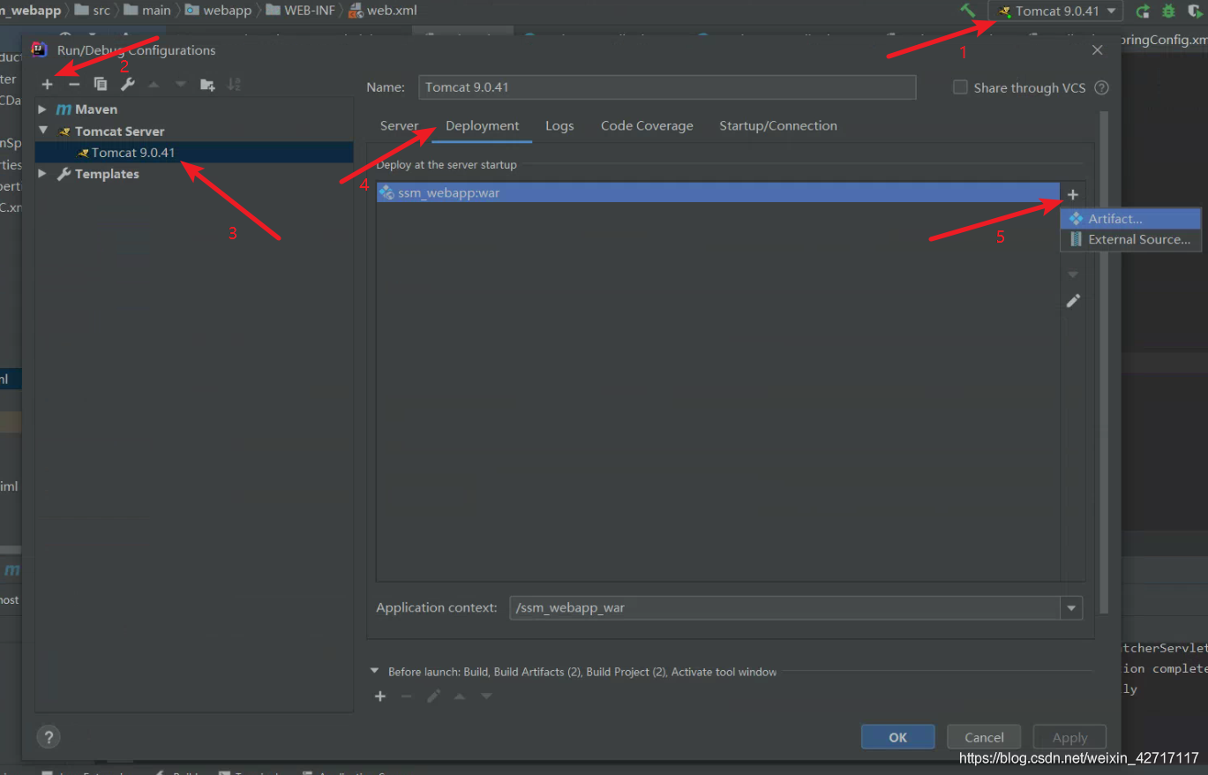Switch to the Deployment tab
The image size is (1208, 775).
coord(483,125)
